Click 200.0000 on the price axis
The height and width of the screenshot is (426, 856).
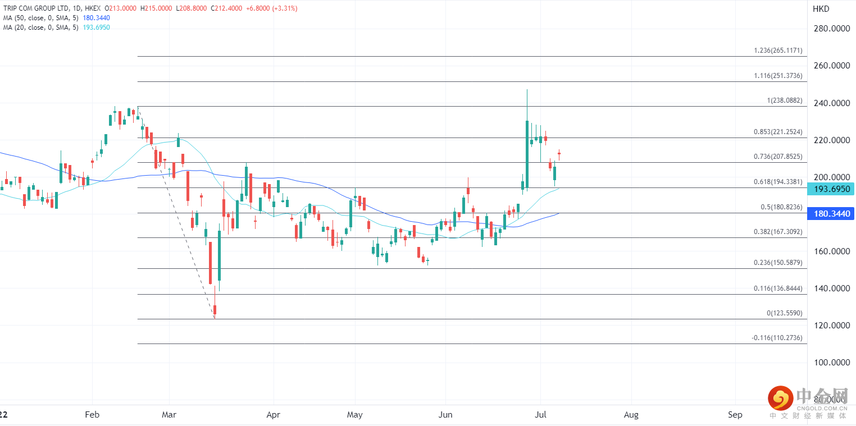coord(831,177)
